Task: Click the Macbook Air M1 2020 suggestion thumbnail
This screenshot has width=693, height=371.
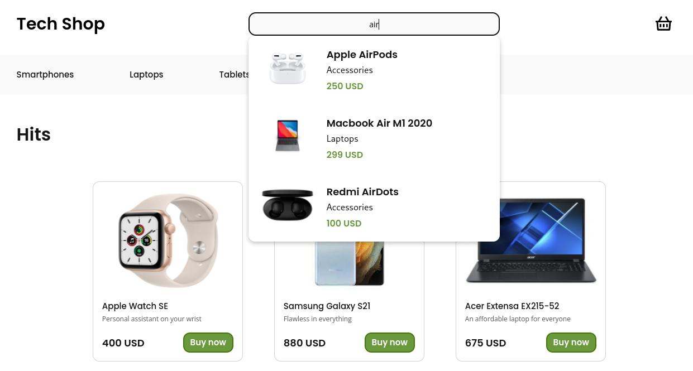Action: (287, 136)
